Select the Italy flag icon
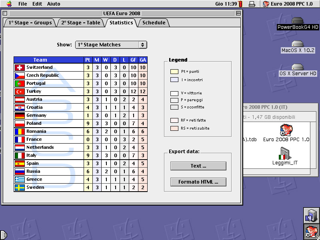Viewport: 320px width, 240px height. (20, 156)
